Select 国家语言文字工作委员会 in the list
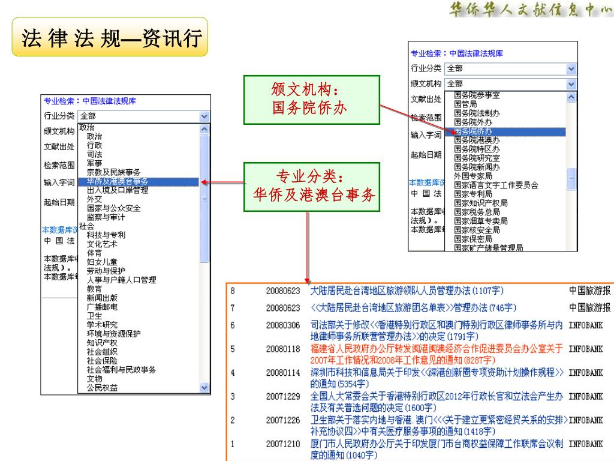Image resolution: width=614 pixels, height=461 pixels. 496,185
